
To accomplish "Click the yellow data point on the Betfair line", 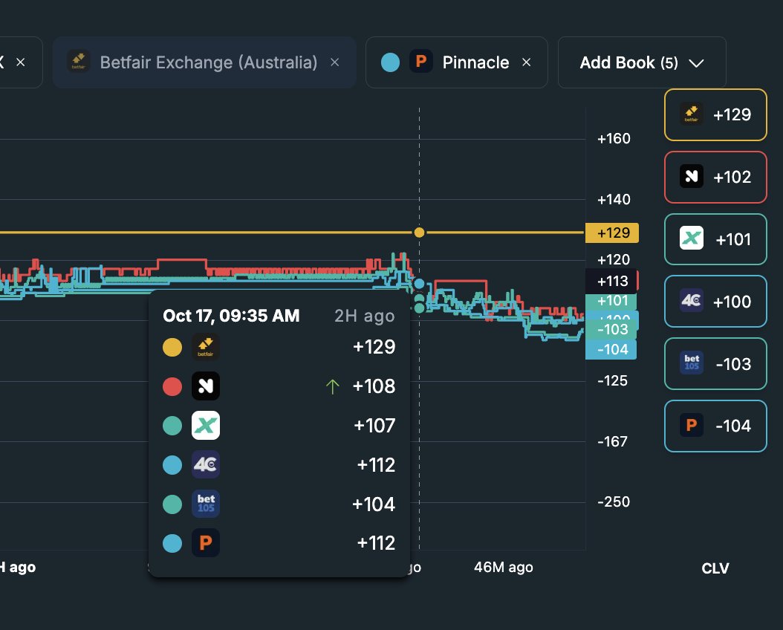I will coord(420,233).
